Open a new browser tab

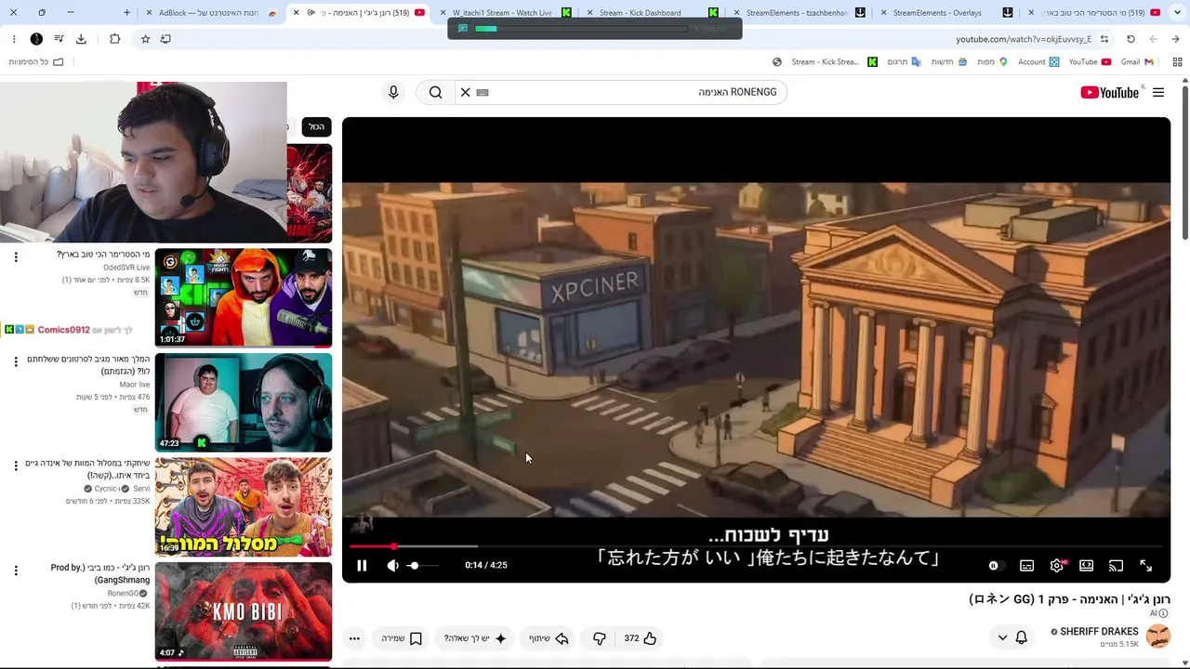127,13
